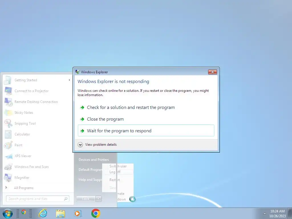Click Snipping Tool label in Start menu
Viewport: 292px width, 219px height.
point(25,123)
